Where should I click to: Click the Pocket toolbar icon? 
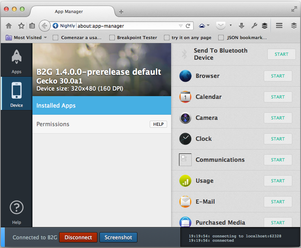[221, 25]
